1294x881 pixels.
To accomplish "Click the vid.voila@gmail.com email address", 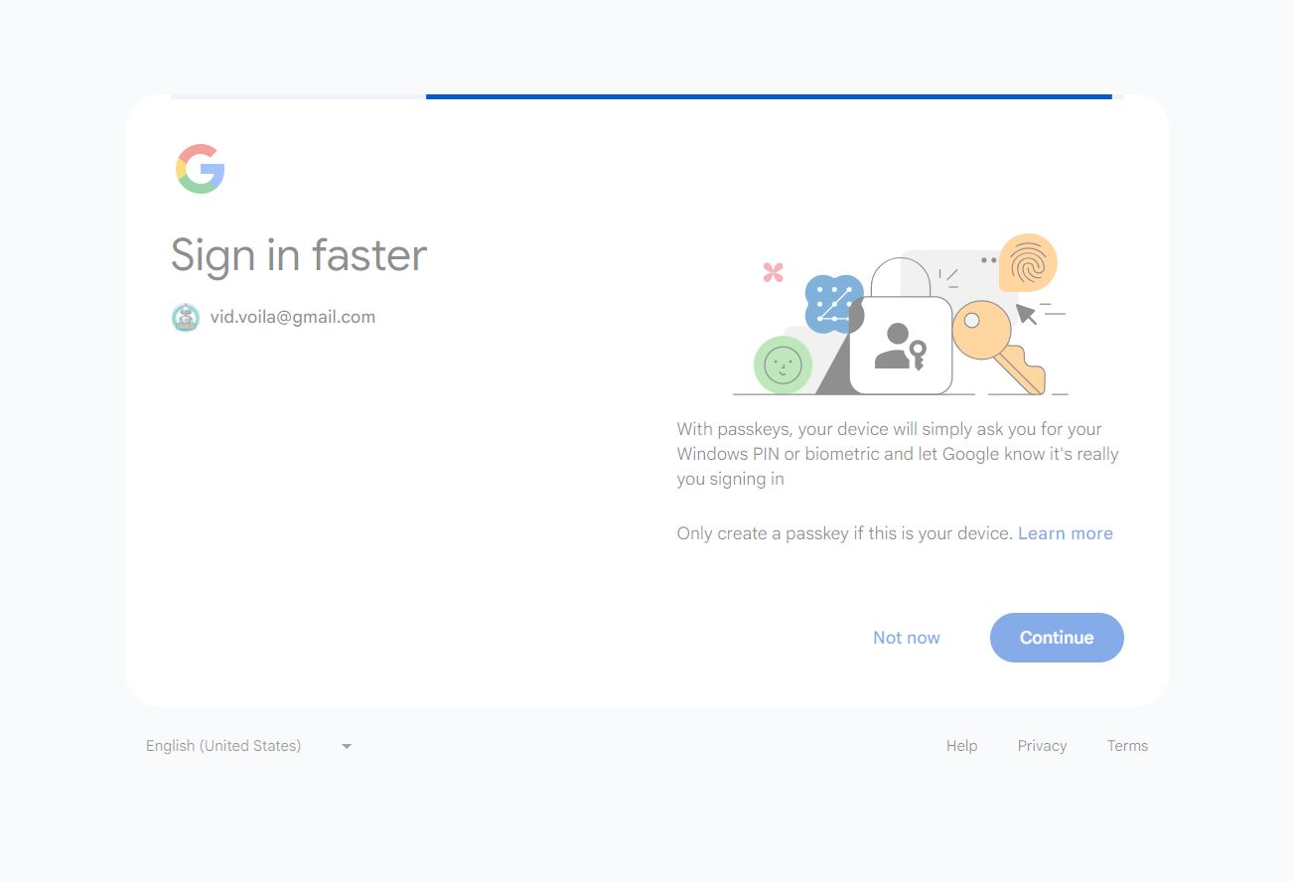I will (293, 318).
